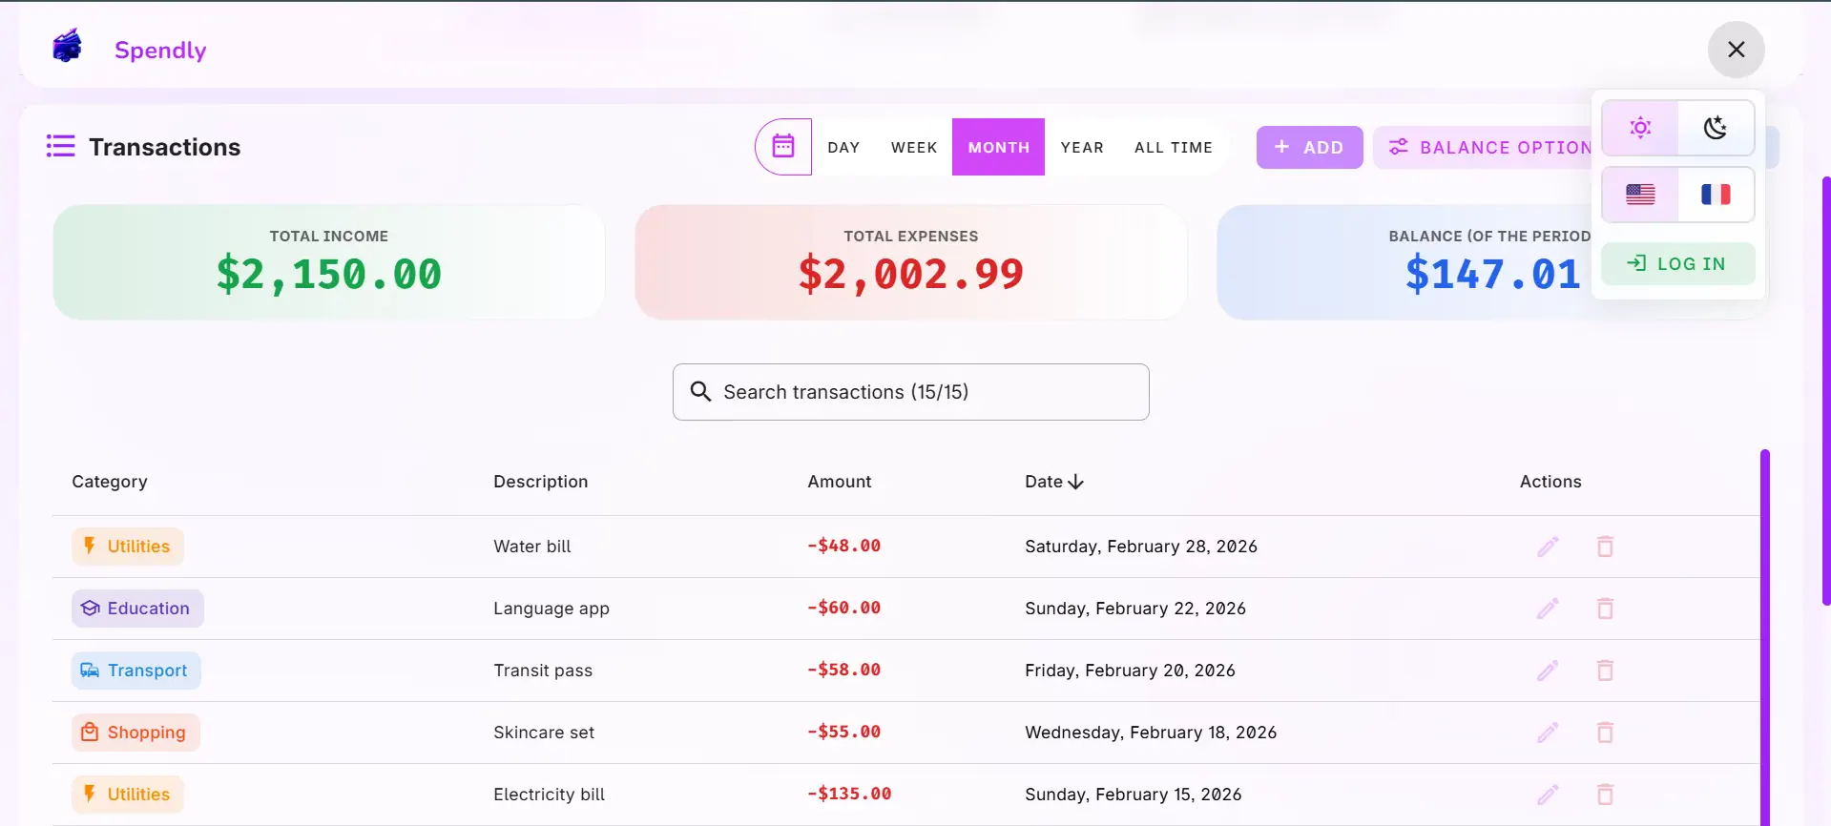Click the Total Expenses $2,002.99 card
The image size is (1831, 826).
point(910,262)
